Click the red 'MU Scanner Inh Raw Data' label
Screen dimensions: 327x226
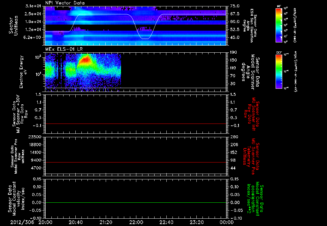(x=252, y=114)
